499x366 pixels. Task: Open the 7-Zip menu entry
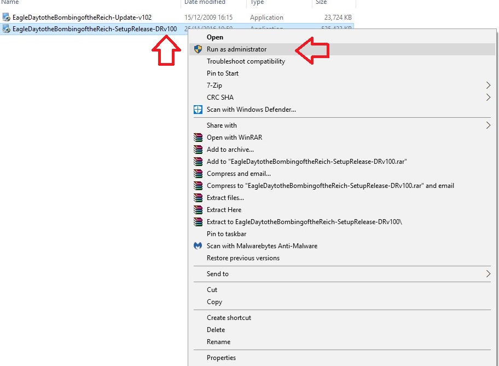342,85
